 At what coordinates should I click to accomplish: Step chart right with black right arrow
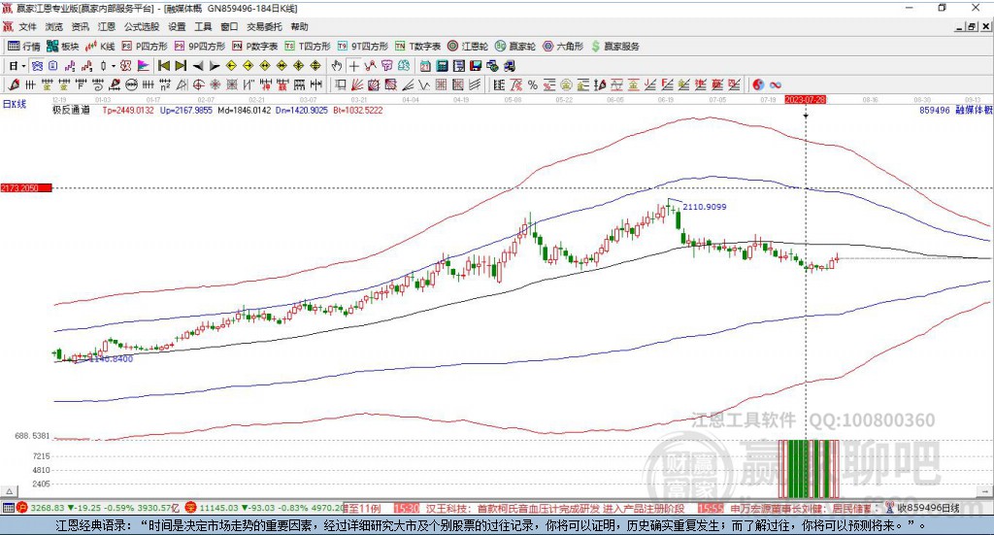point(215,66)
